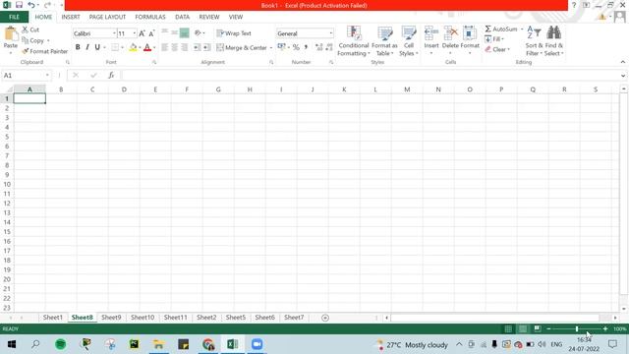629x354 pixels.
Task: Open Sort & Filter menu
Action: pyautogui.click(x=534, y=41)
